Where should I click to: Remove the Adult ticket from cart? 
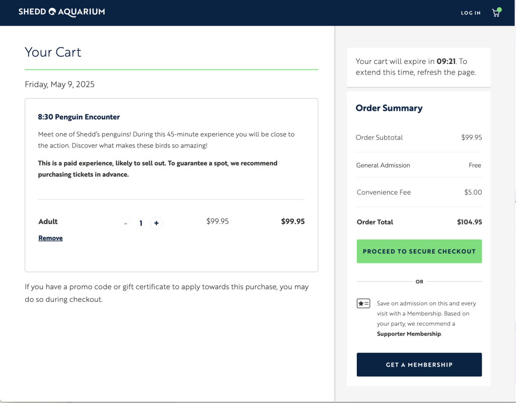tap(50, 238)
